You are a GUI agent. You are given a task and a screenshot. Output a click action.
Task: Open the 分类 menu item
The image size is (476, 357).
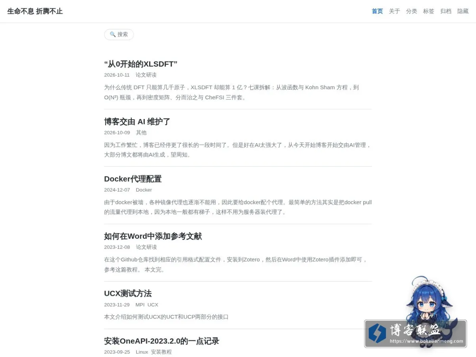click(x=411, y=11)
